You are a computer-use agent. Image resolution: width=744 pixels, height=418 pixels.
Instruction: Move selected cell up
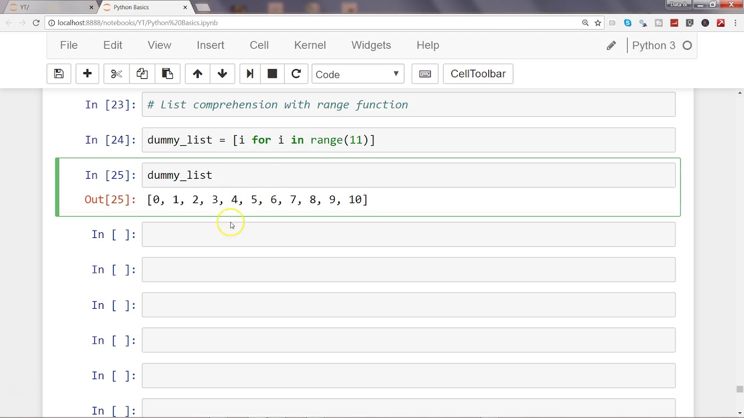pyautogui.click(x=198, y=74)
